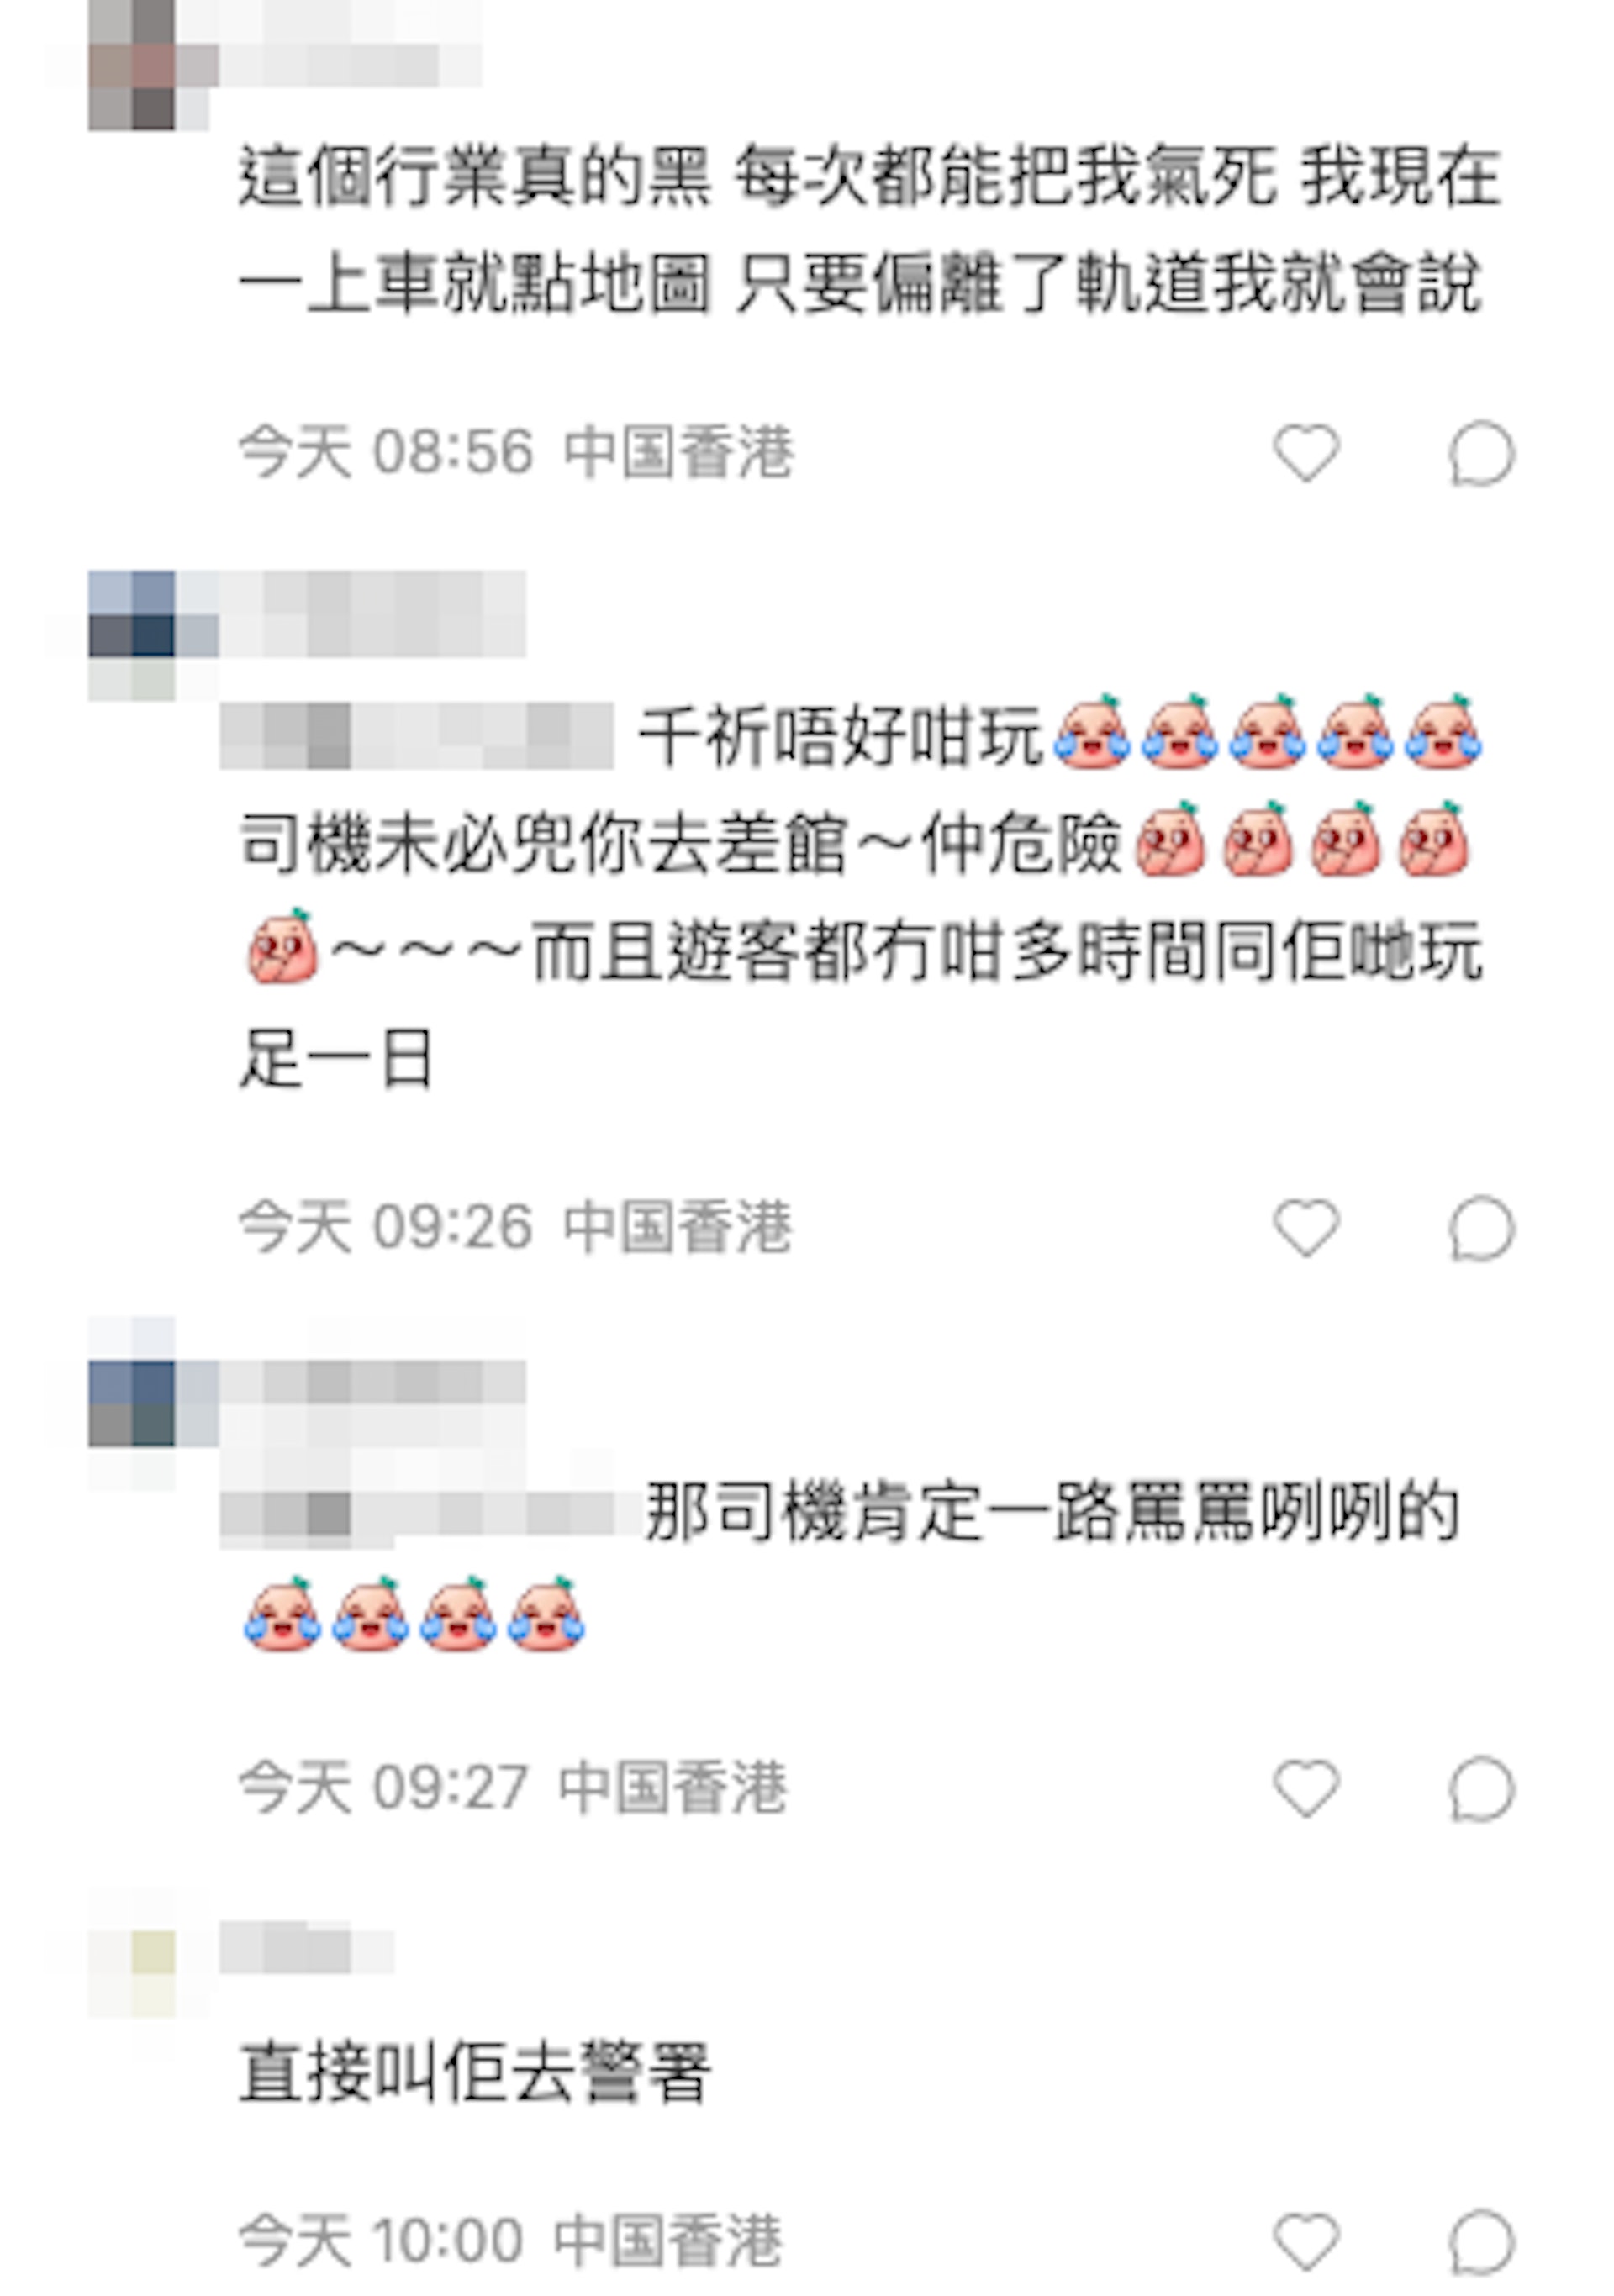Tap mentioned username before 千祈唔好咁玩
The width and height of the screenshot is (1614, 2296).
(416, 736)
